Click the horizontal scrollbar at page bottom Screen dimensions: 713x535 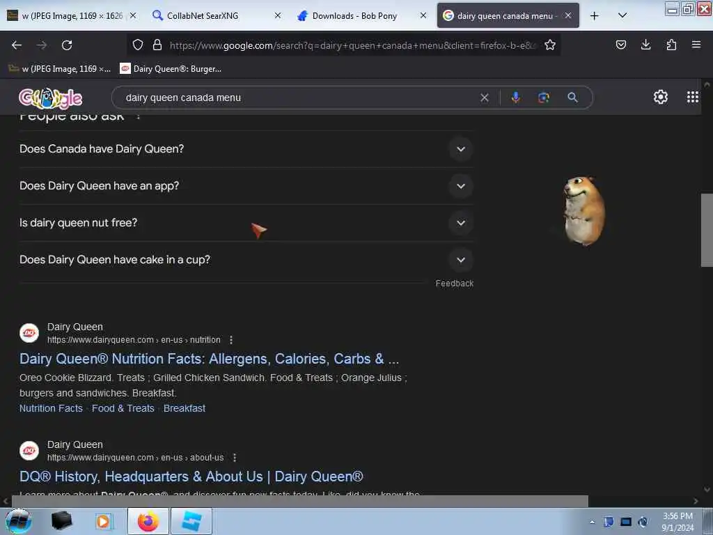click(299, 501)
